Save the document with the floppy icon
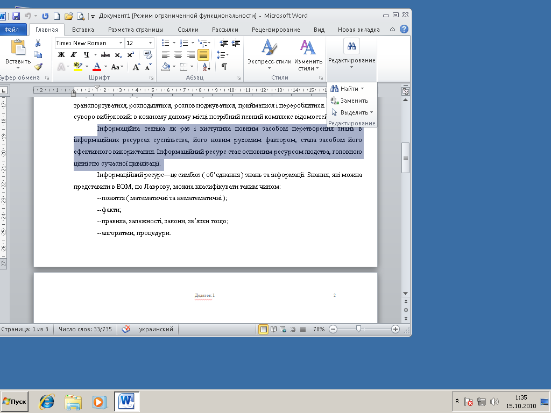The height and width of the screenshot is (413, 551). [x=16, y=16]
